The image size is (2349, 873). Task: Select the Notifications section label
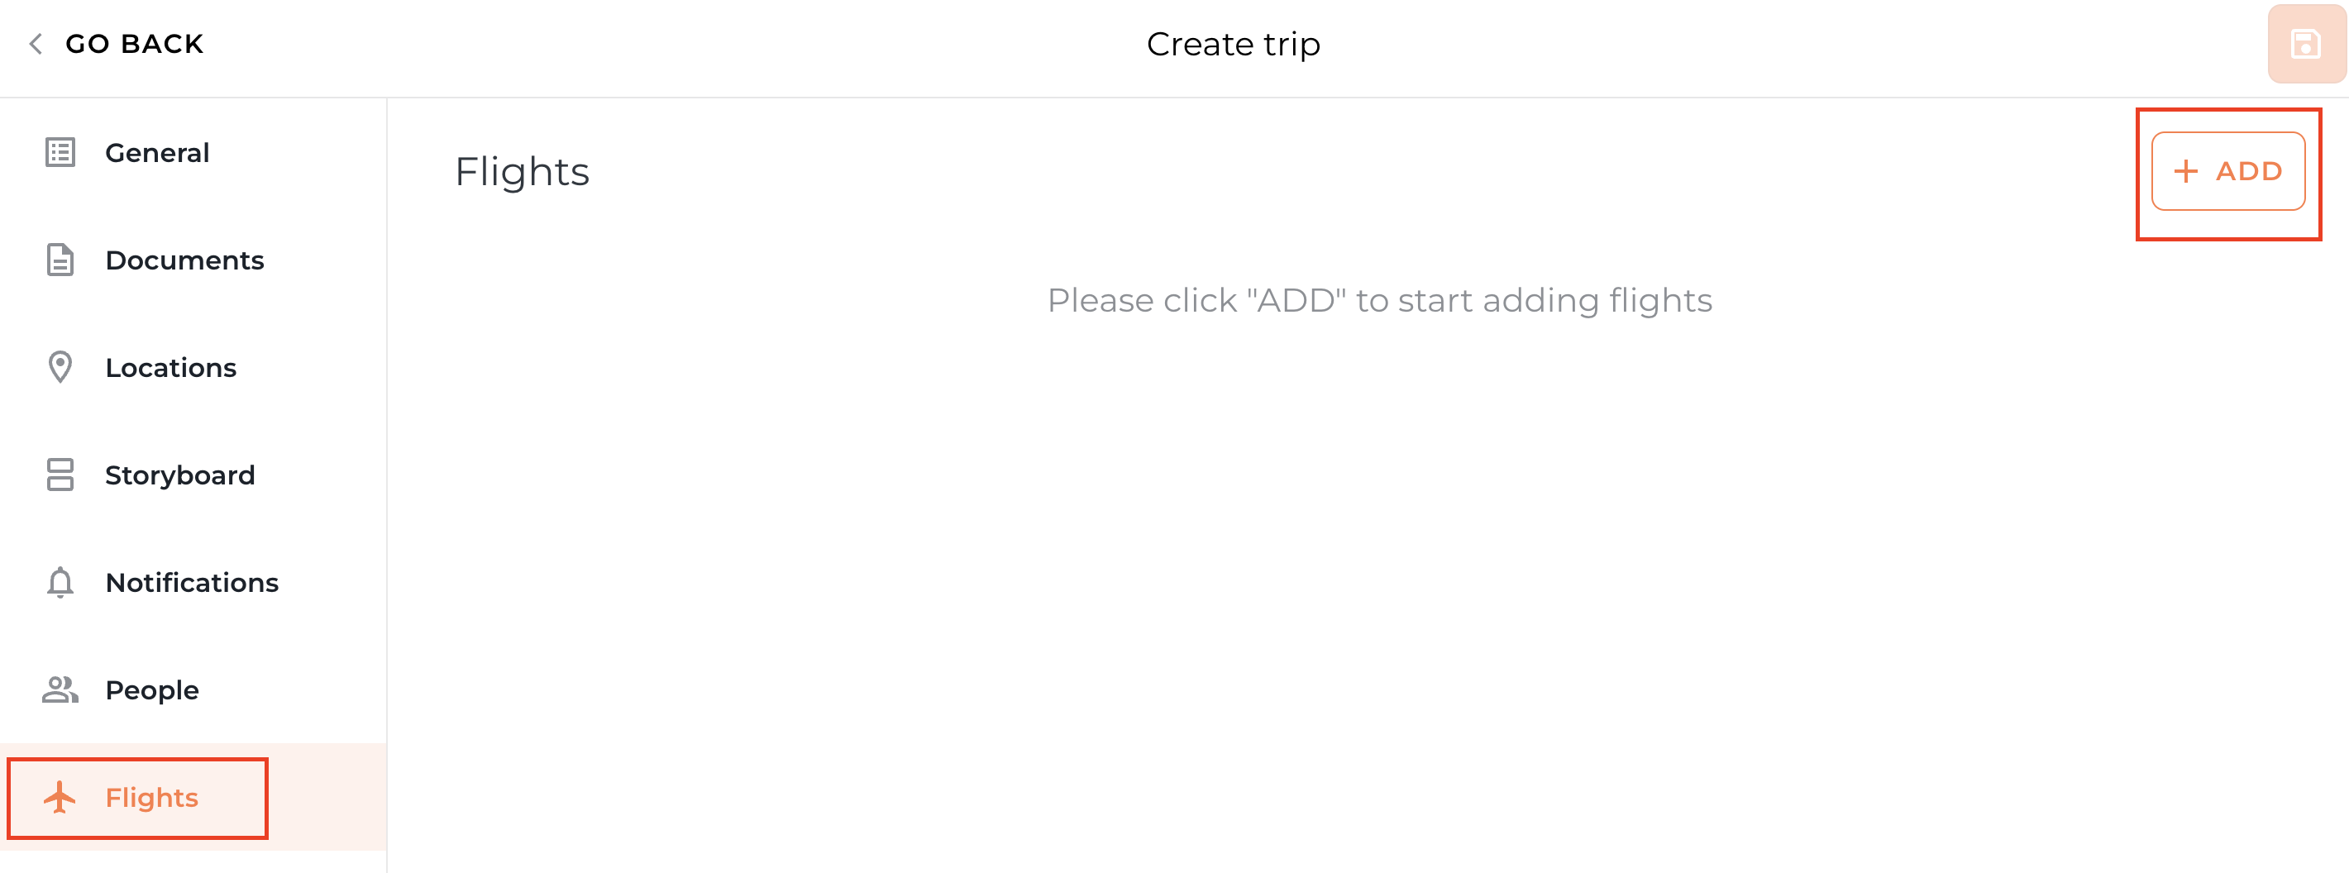pos(192,582)
